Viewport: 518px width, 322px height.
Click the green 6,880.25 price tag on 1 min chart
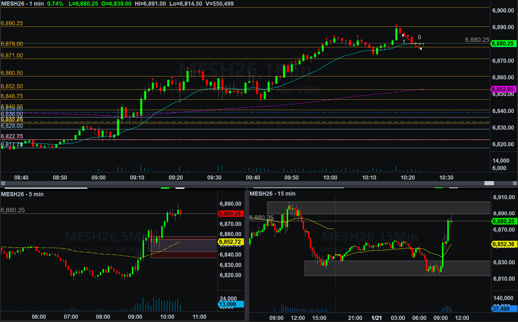pyautogui.click(x=504, y=44)
